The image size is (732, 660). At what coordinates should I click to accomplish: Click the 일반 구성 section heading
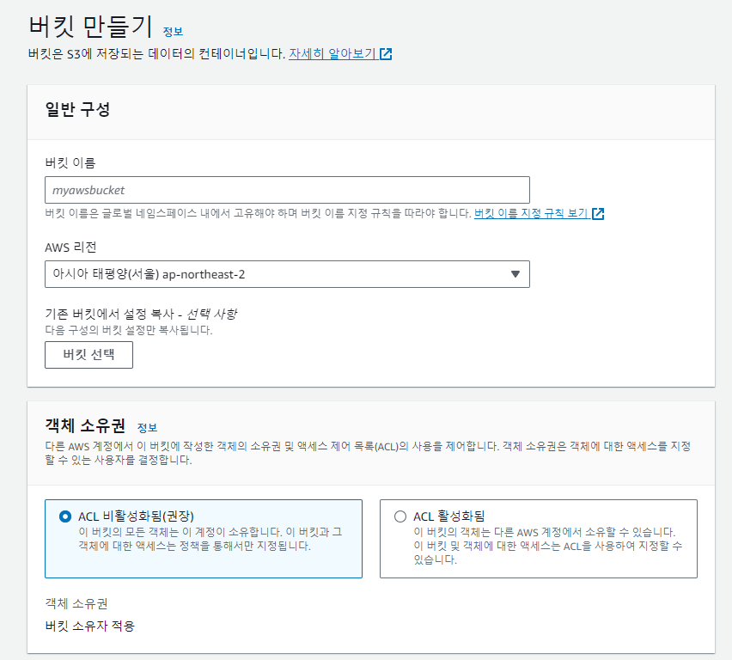coord(77,109)
